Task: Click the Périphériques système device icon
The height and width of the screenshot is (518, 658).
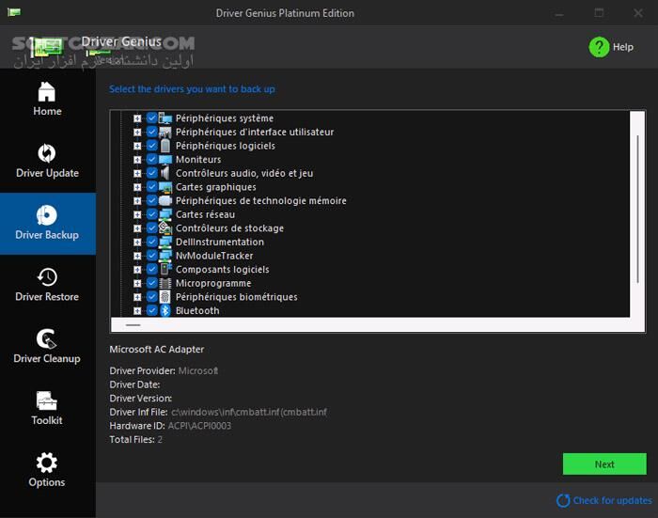Action: coord(164,118)
